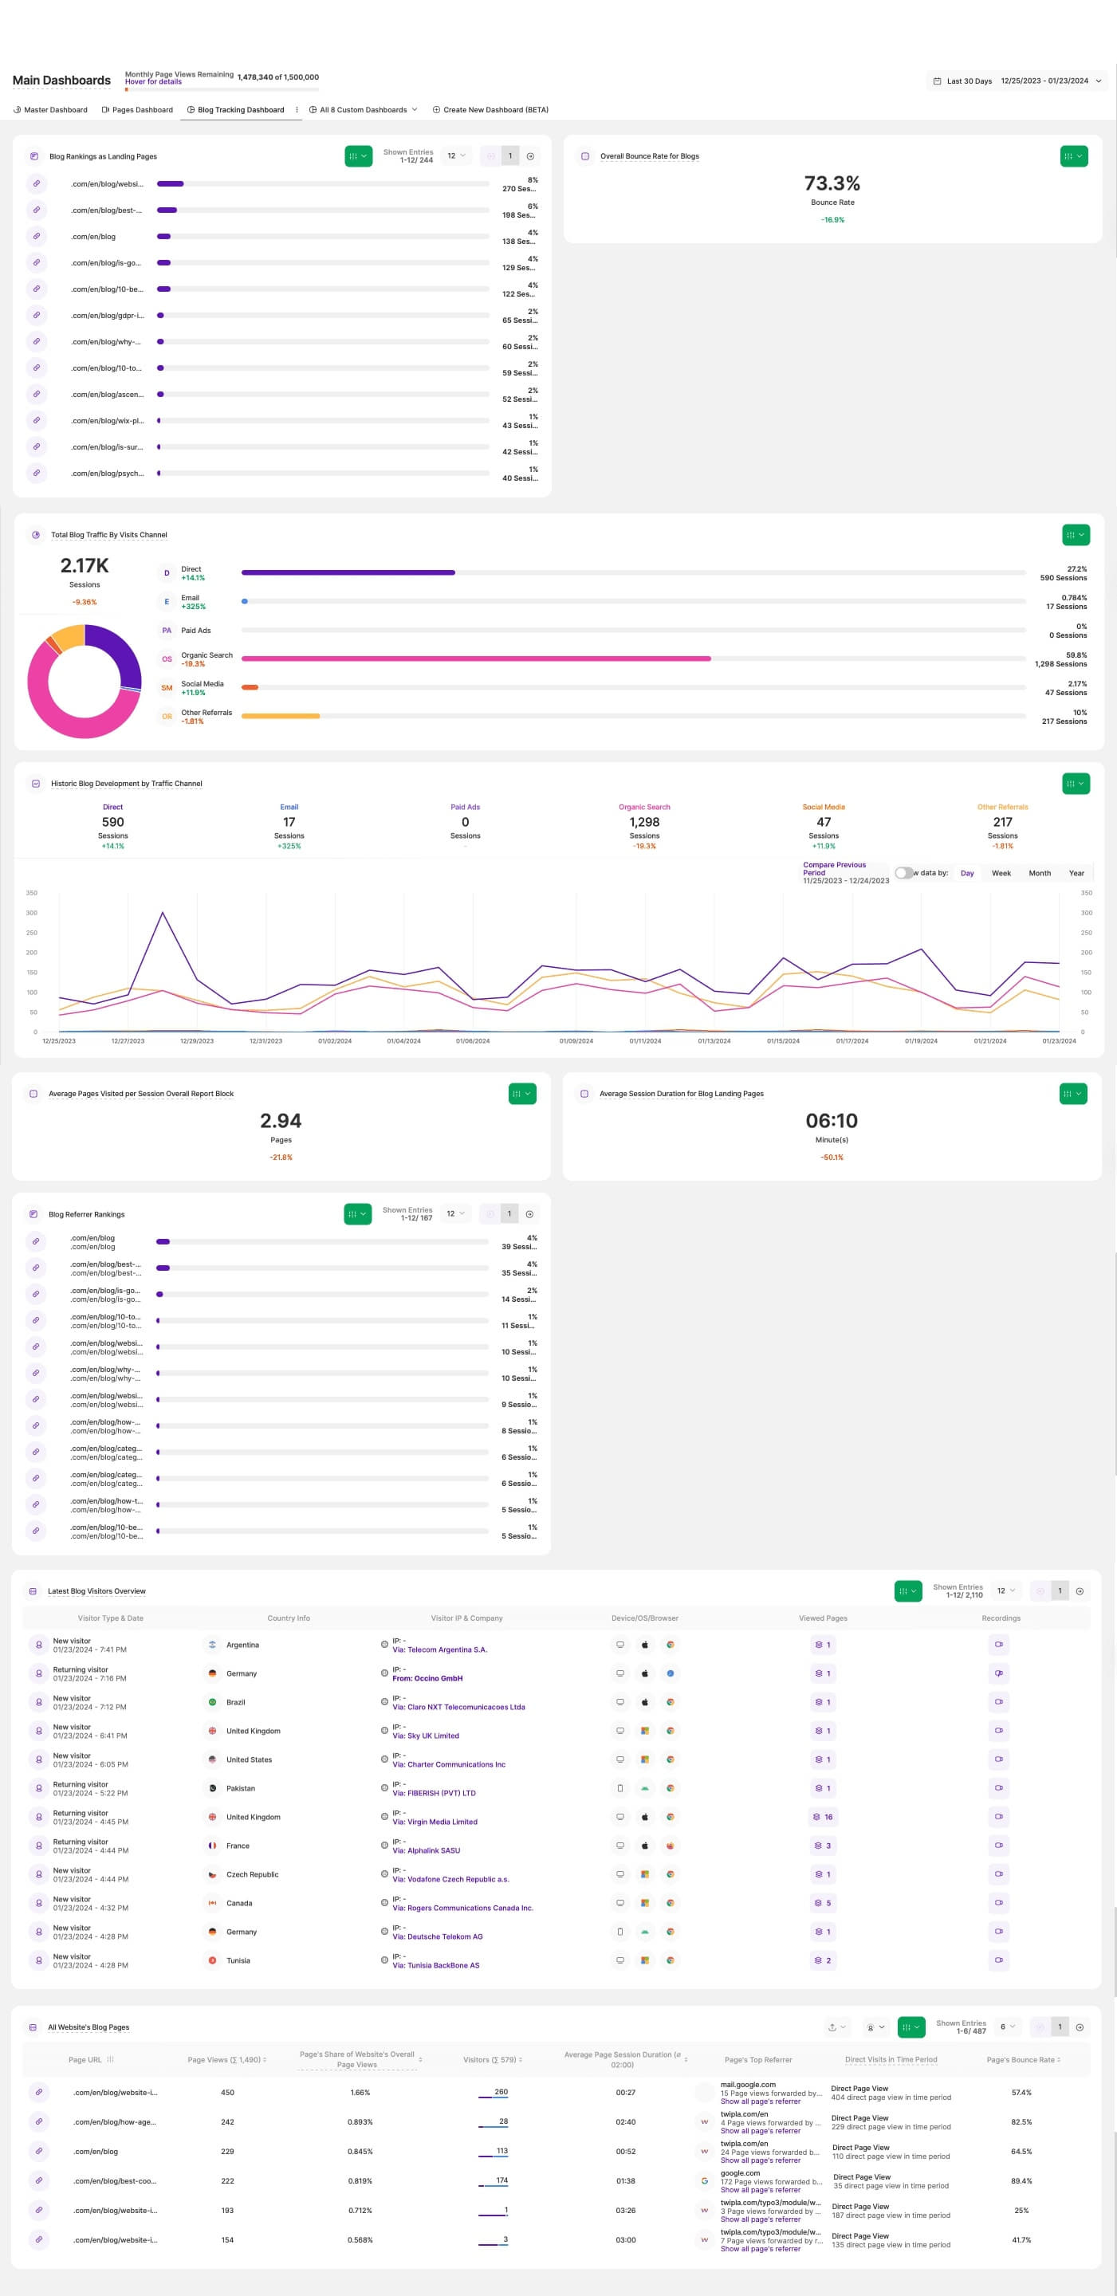The height and width of the screenshot is (2296, 1117).
Task: Click three-dot menu beside Blog Tracking Dashboard
Action: click(297, 110)
